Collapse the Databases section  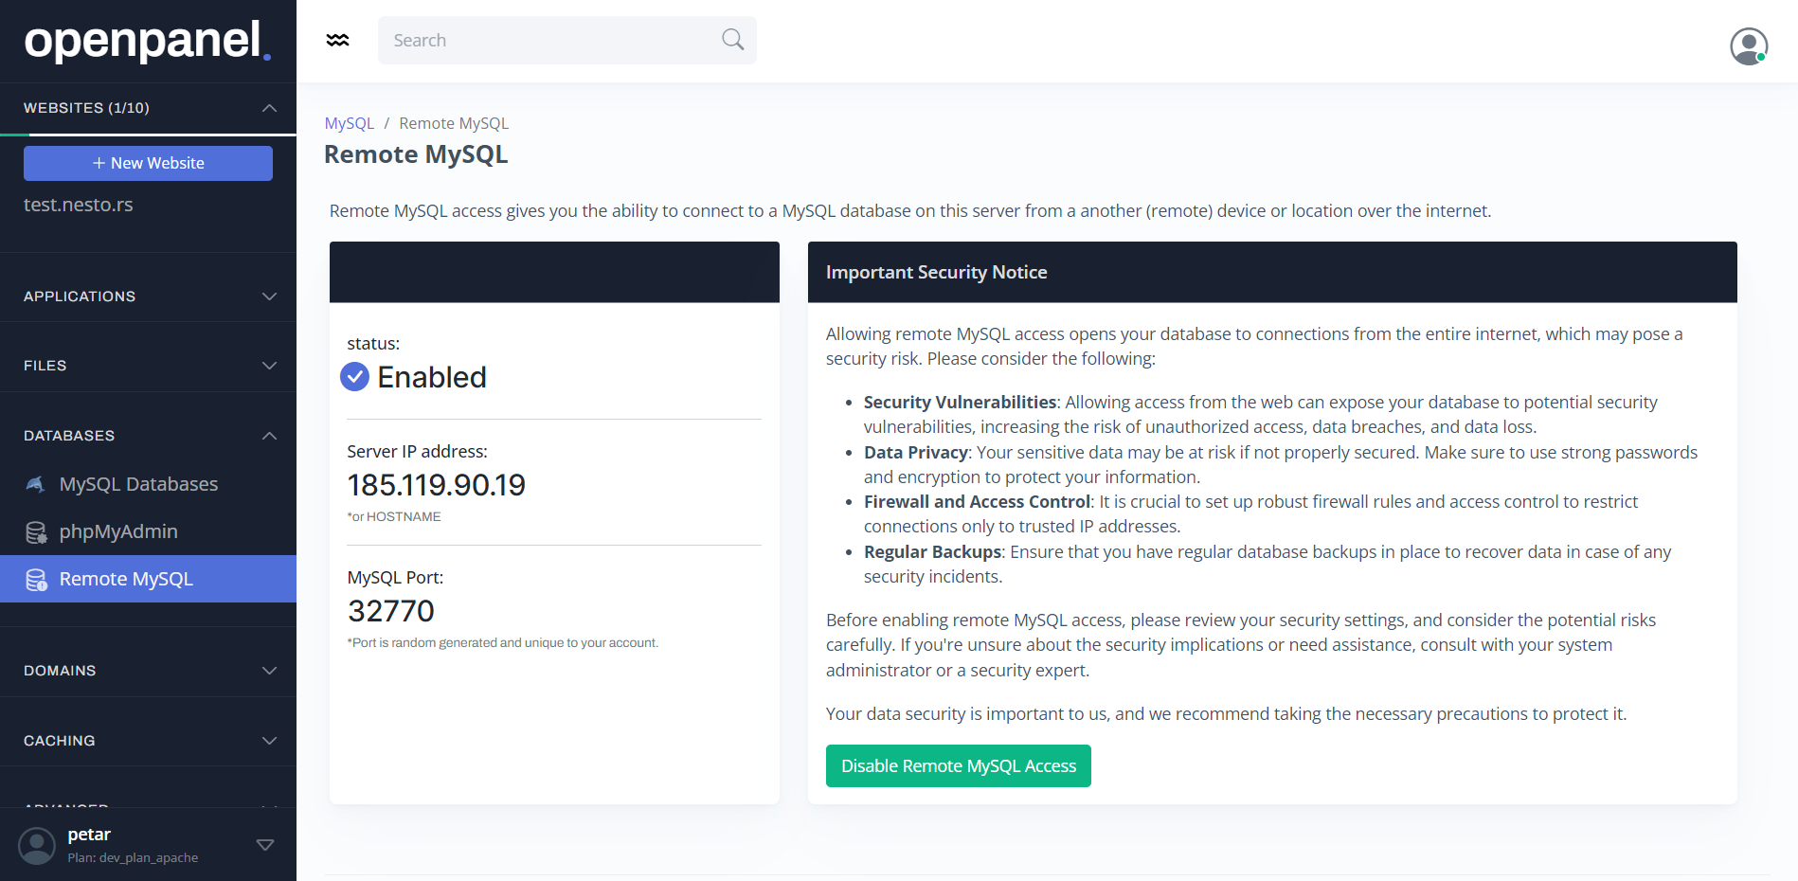pos(269,436)
